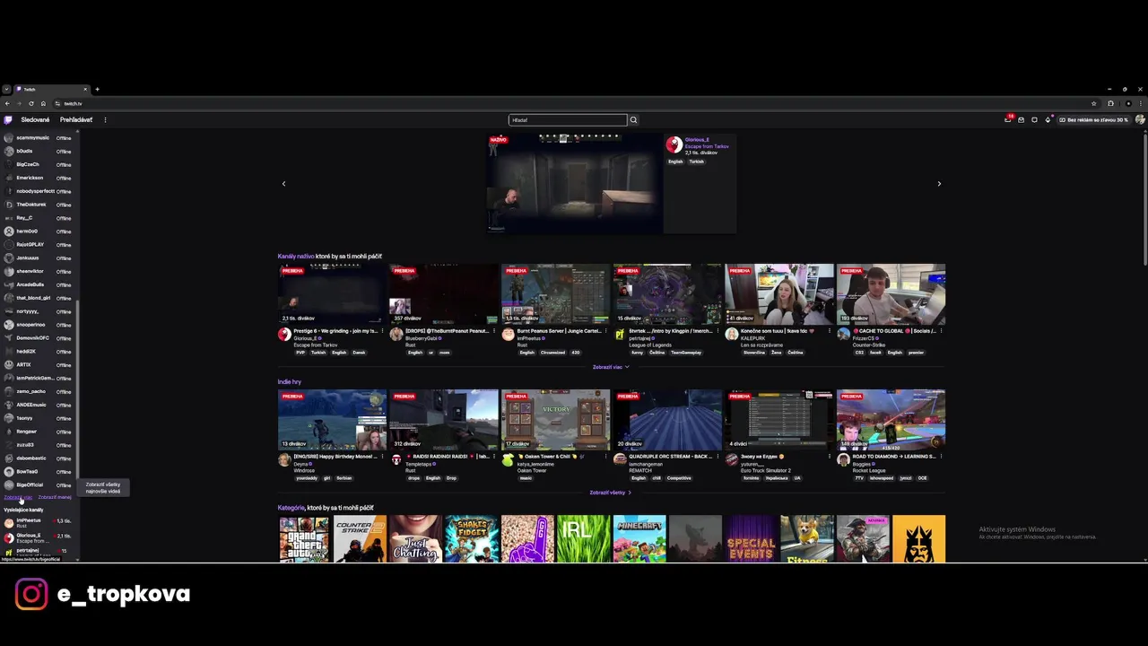Open Happy Birthday Windrose stream thumbnail
Image resolution: width=1148 pixels, height=646 pixels.
click(332, 419)
